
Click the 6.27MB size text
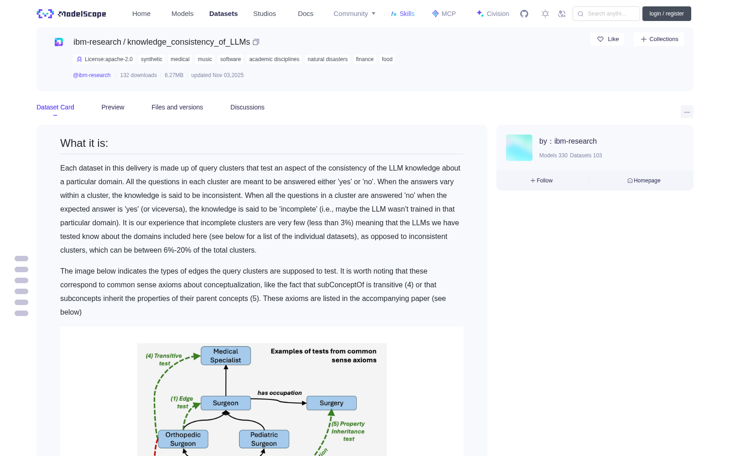coord(174,75)
